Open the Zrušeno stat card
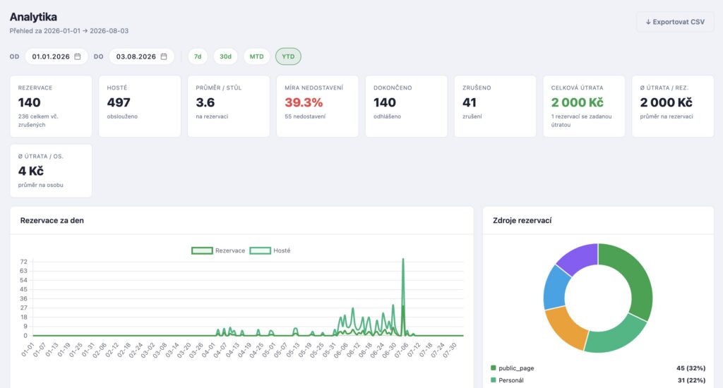The image size is (723, 388). tap(495, 107)
